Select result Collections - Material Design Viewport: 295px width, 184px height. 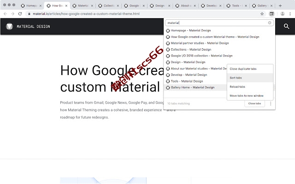coord(219,50)
